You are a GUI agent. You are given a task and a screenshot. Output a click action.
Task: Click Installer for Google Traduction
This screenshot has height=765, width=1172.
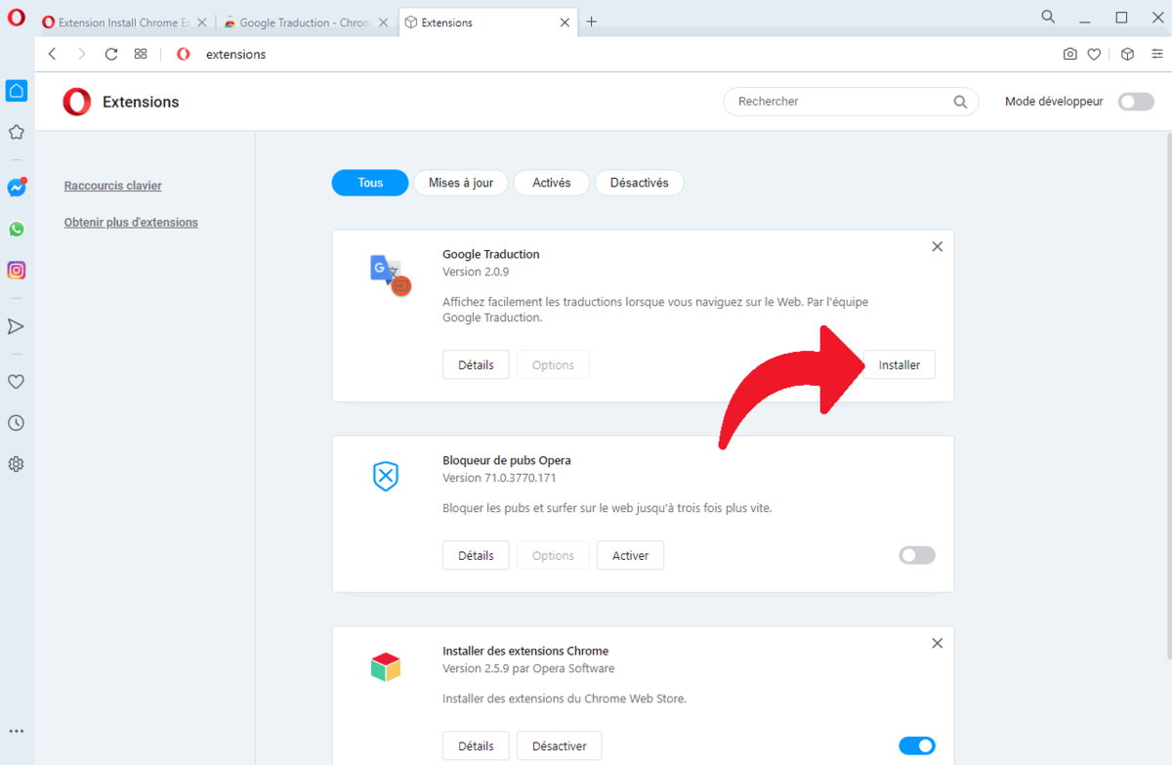click(900, 364)
